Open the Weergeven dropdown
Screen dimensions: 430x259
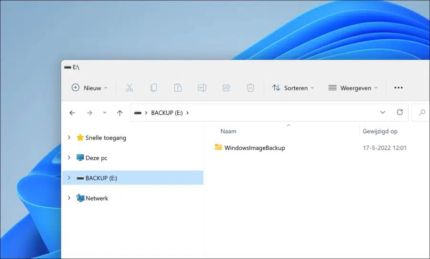(353, 88)
